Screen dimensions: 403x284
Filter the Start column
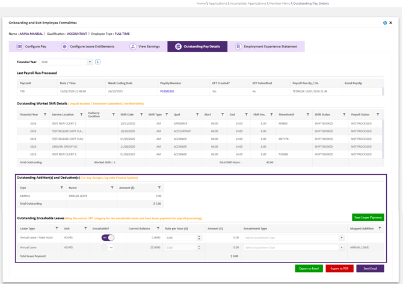(223, 115)
